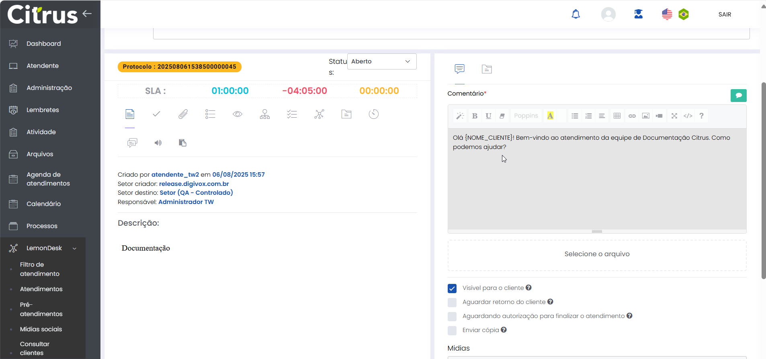Click the paperclip attachments icon
Image resolution: width=766 pixels, height=359 pixels.
tap(183, 114)
